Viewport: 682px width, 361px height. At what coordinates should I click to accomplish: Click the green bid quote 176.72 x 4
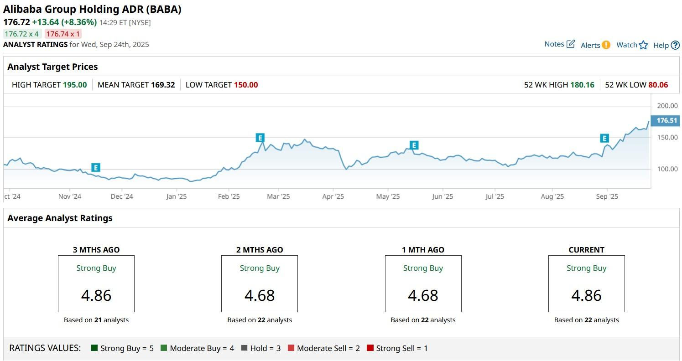pos(22,34)
